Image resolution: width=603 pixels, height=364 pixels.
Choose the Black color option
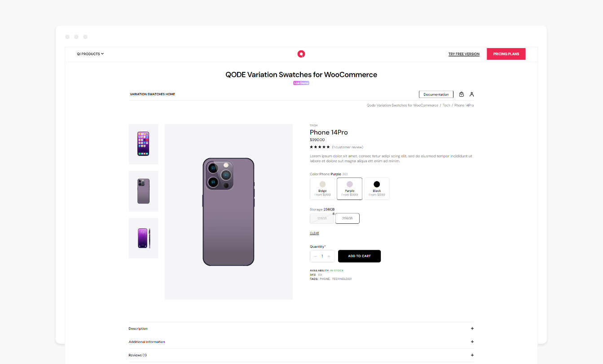tap(377, 188)
